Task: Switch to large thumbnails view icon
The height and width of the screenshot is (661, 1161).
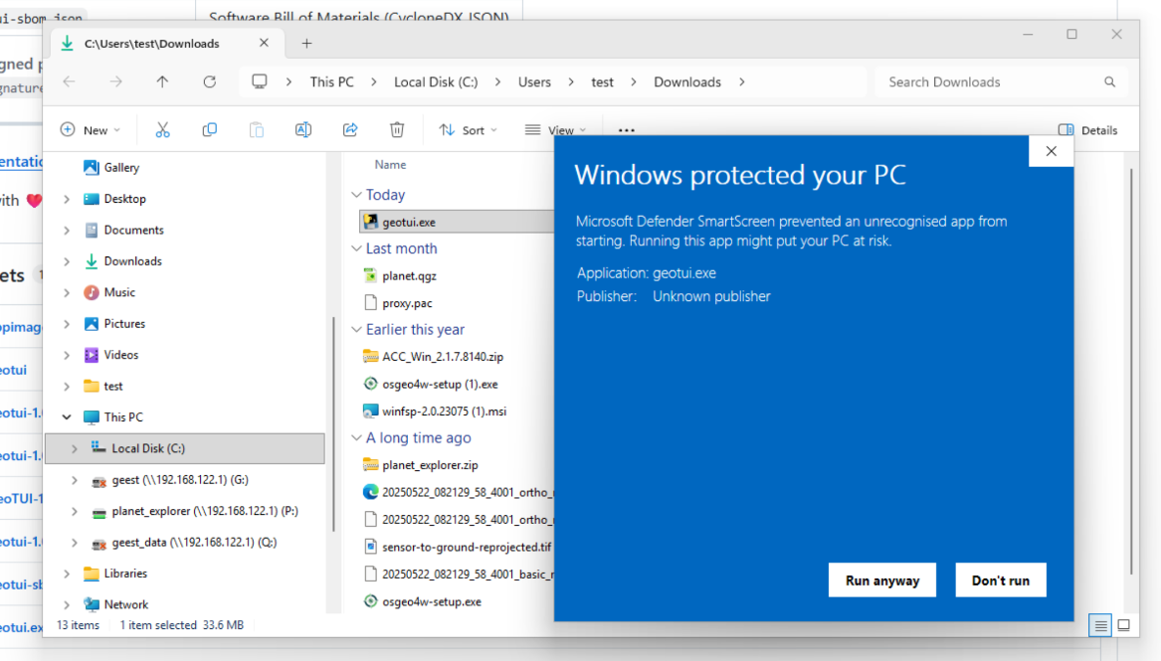Action: [1124, 625]
